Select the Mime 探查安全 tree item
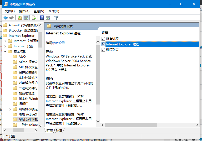 tap(28, 62)
